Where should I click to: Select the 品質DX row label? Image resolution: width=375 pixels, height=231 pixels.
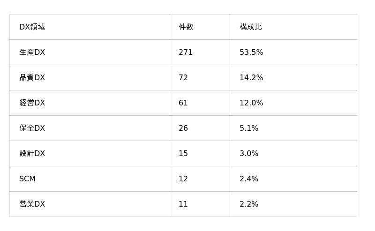pyautogui.click(x=32, y=77)
